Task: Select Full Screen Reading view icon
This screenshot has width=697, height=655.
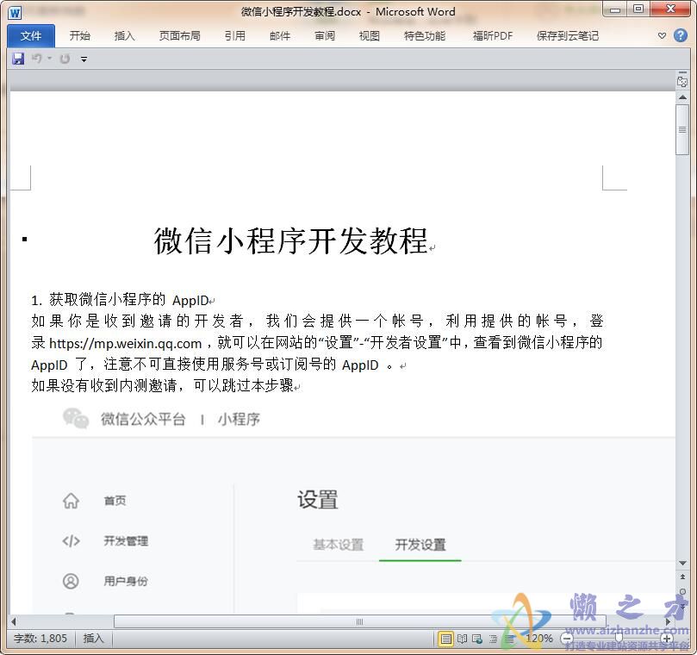Action: [463, 639]
